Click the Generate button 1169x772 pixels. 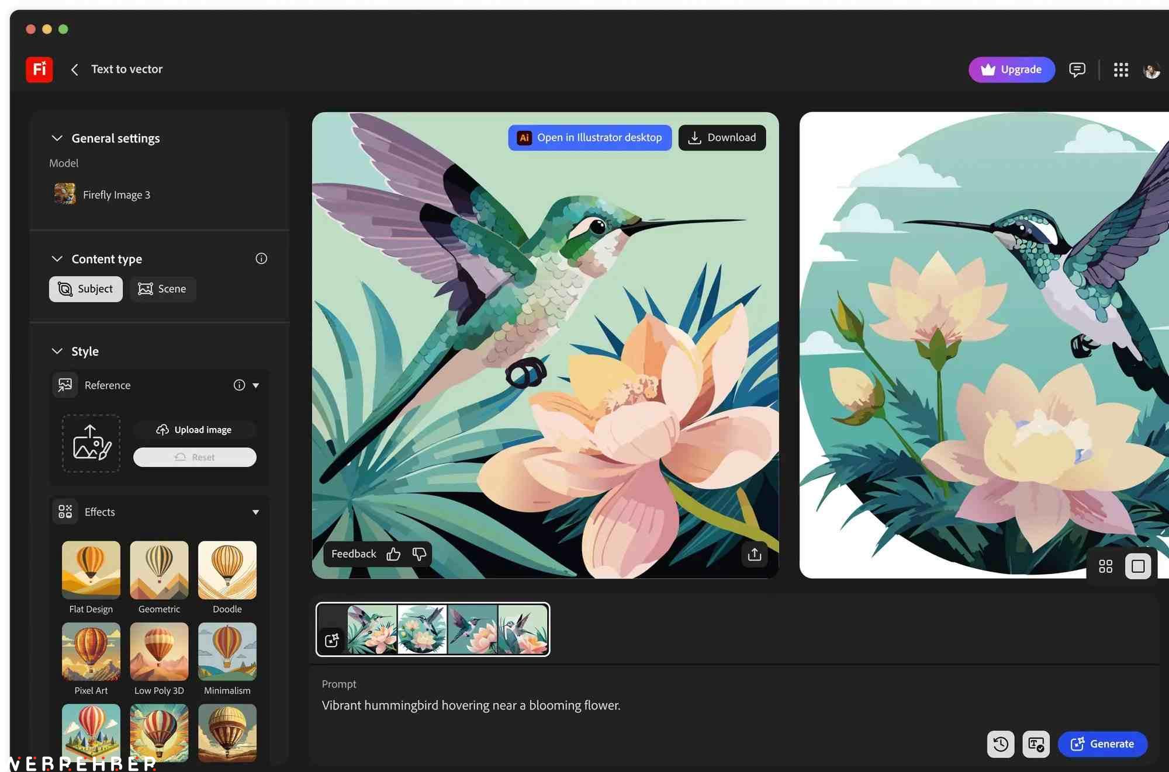(x=1102, y=743)
